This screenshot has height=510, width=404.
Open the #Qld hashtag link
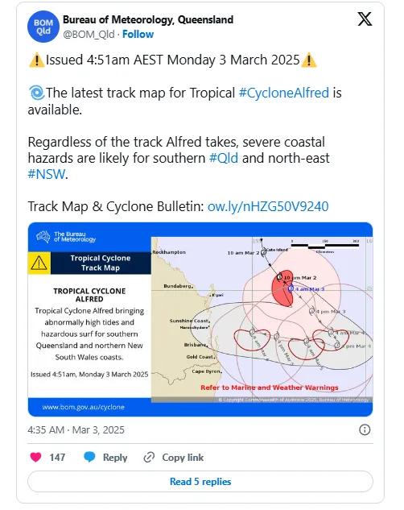[x=224, y=158]
